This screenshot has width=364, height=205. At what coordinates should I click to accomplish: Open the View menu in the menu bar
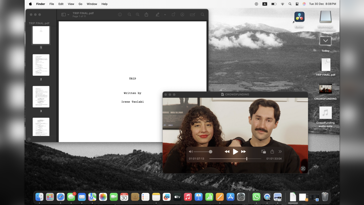click(x=71, y=4)
